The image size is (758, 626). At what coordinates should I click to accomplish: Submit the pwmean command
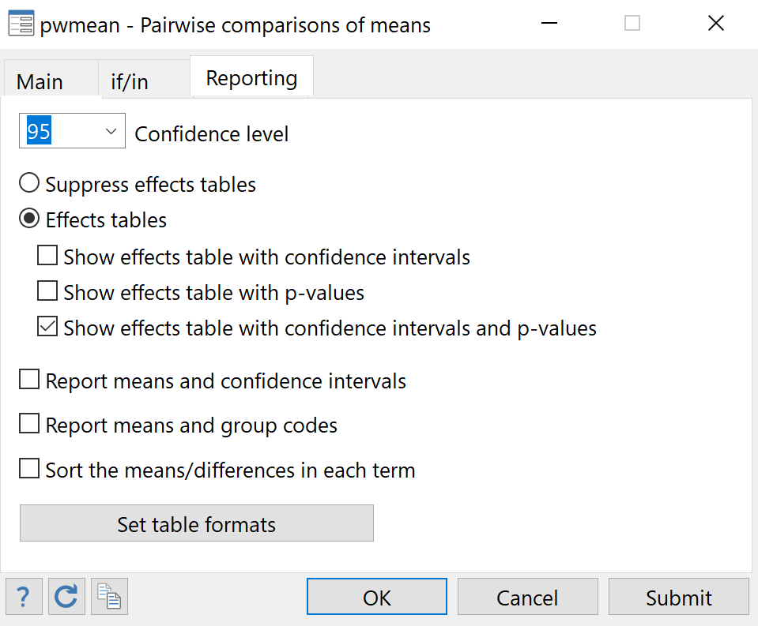678,596
